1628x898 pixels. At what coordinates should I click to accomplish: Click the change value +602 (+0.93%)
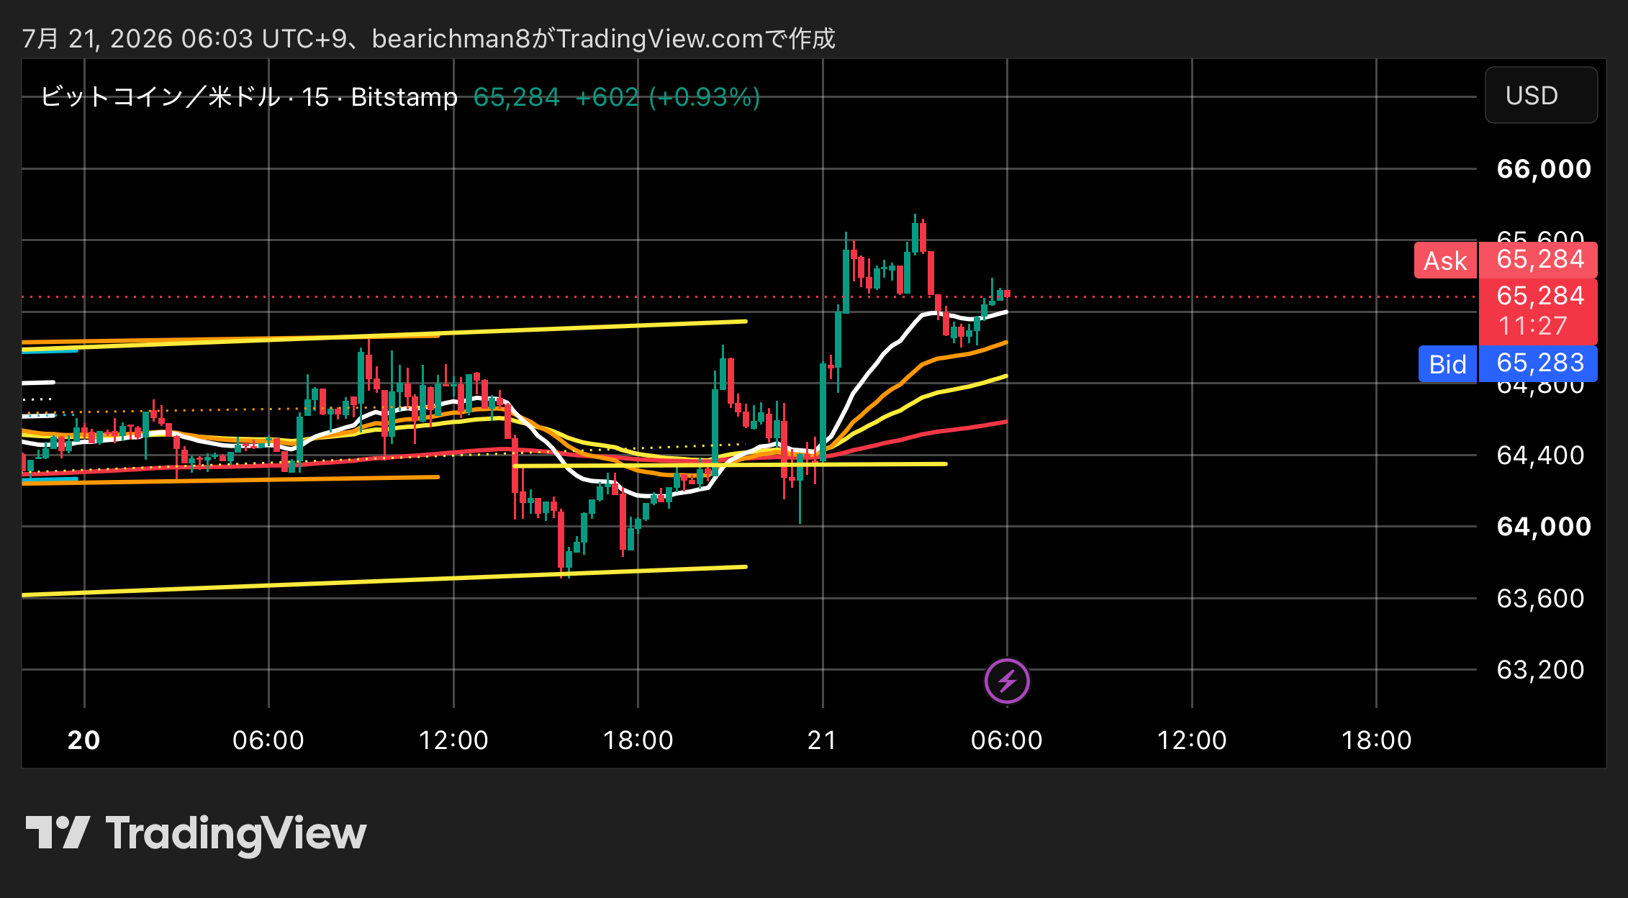click(x=668, y=97)
